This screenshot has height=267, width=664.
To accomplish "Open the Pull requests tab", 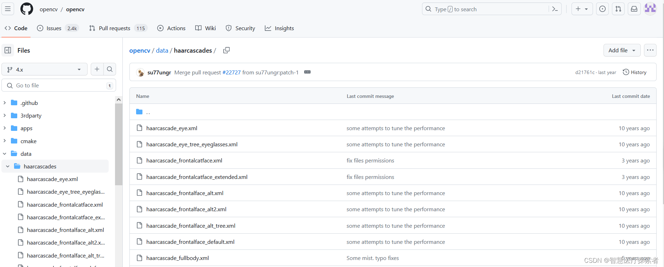I will [x=118, y=28].
